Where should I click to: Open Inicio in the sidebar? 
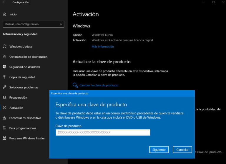point(13,14)
